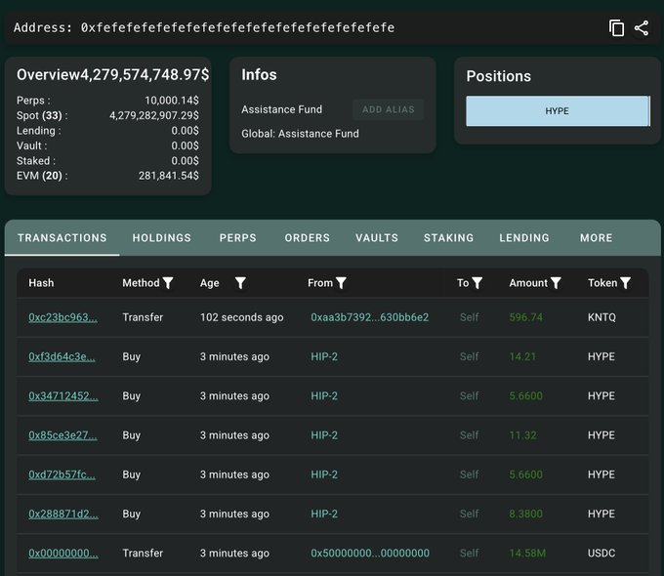This screenshot has height=576, width=664.
Task: Click HIP-2 in the 8.3800 HYPE row
Action: (324, 514)
